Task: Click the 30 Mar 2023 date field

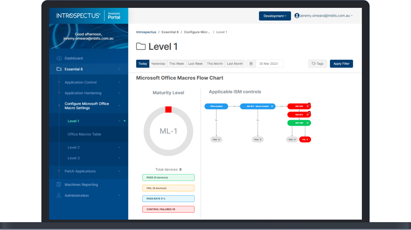Action: click(268, 64)
